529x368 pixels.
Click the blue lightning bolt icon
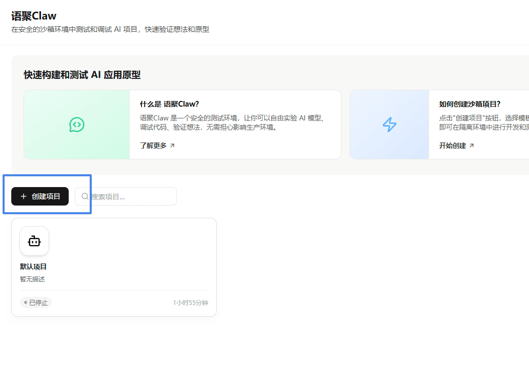click(390, 125)
